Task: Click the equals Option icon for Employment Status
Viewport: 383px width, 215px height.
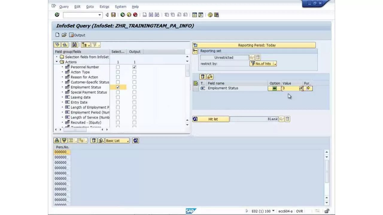Action: point(274,88)
